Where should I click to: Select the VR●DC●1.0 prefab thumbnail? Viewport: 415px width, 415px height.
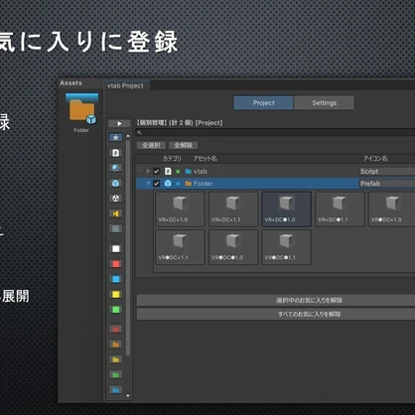233,247
